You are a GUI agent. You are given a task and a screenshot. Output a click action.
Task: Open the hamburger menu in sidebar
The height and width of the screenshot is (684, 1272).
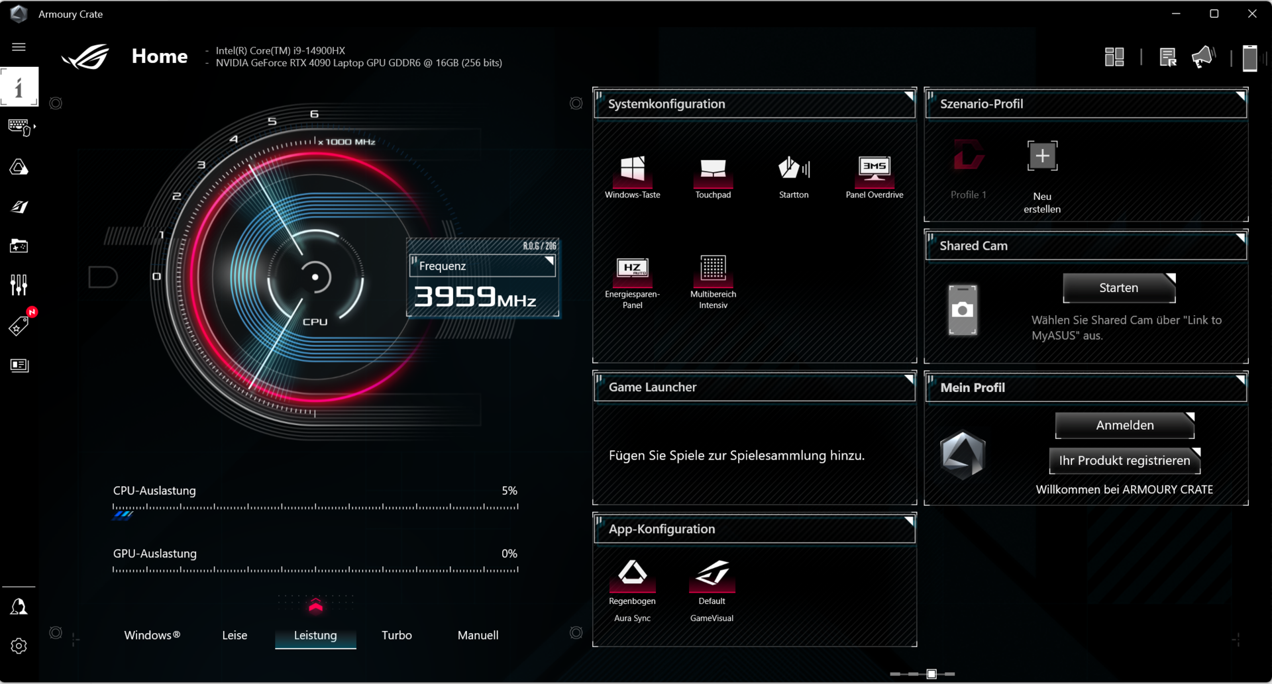click(x=19, y=47)
